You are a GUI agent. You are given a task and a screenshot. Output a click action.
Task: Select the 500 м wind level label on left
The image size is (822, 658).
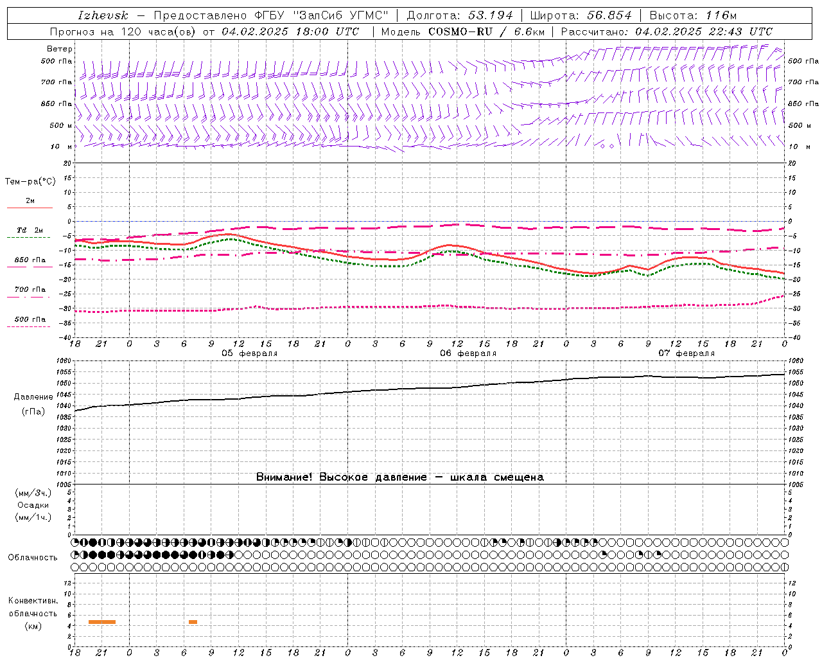[61, 125]
